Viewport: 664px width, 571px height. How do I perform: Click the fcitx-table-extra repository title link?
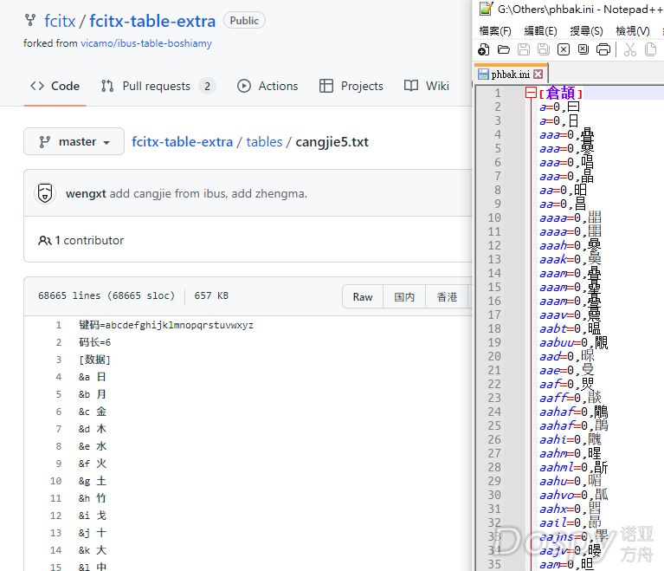(152, 21)
